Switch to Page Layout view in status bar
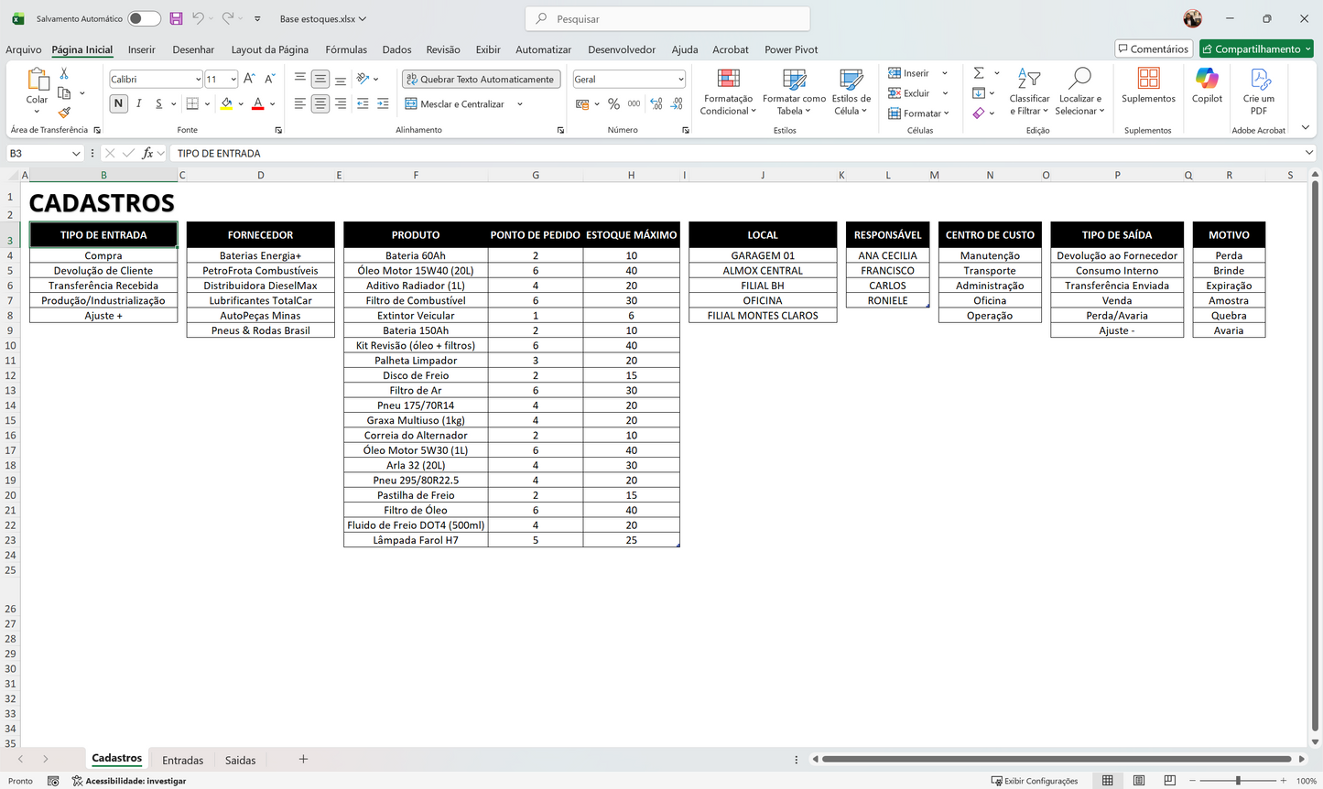This screenshot has height=789, width=1323. (1138, 781)
